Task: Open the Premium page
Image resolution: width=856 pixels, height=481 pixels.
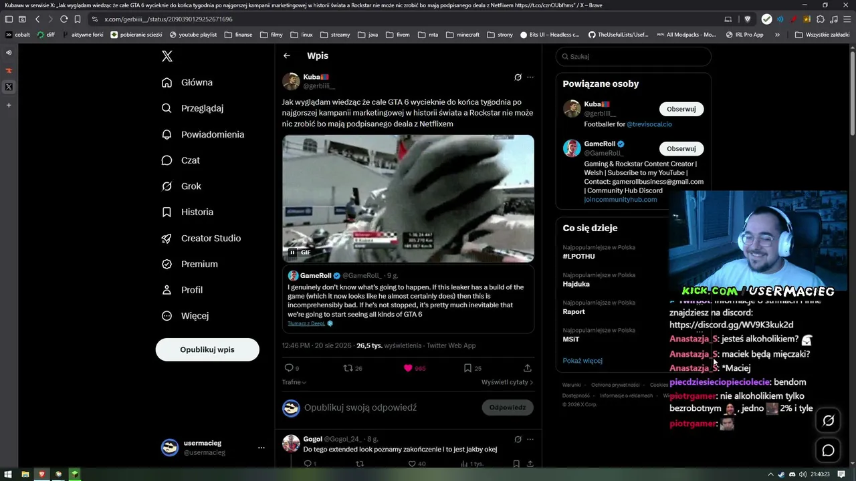Action: 189,264
